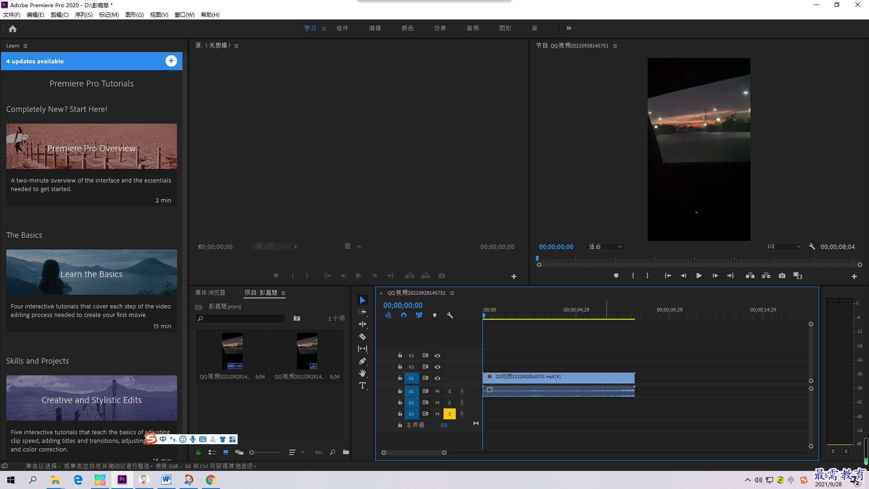869x489 pixels.
Task: Switch project panel to list view
Action: [x=212, y=452]
